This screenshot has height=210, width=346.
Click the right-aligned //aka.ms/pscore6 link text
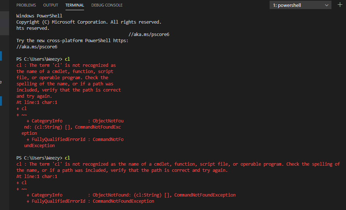coord(149,35)
